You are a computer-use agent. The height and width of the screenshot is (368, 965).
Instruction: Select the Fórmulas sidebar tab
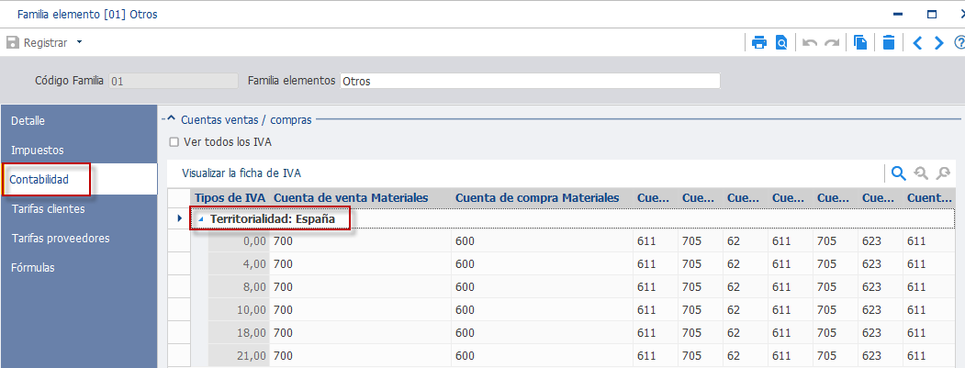coord(33,268)
